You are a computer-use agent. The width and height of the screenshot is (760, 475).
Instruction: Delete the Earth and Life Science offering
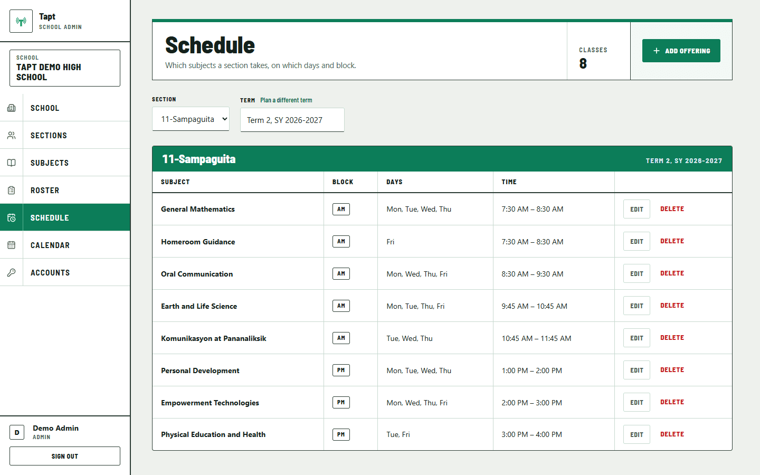[672, 306]
